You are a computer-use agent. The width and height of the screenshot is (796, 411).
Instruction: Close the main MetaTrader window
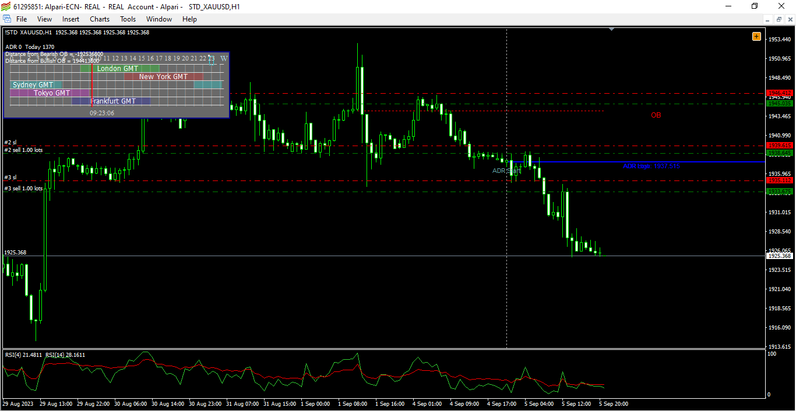coord(782,6)
